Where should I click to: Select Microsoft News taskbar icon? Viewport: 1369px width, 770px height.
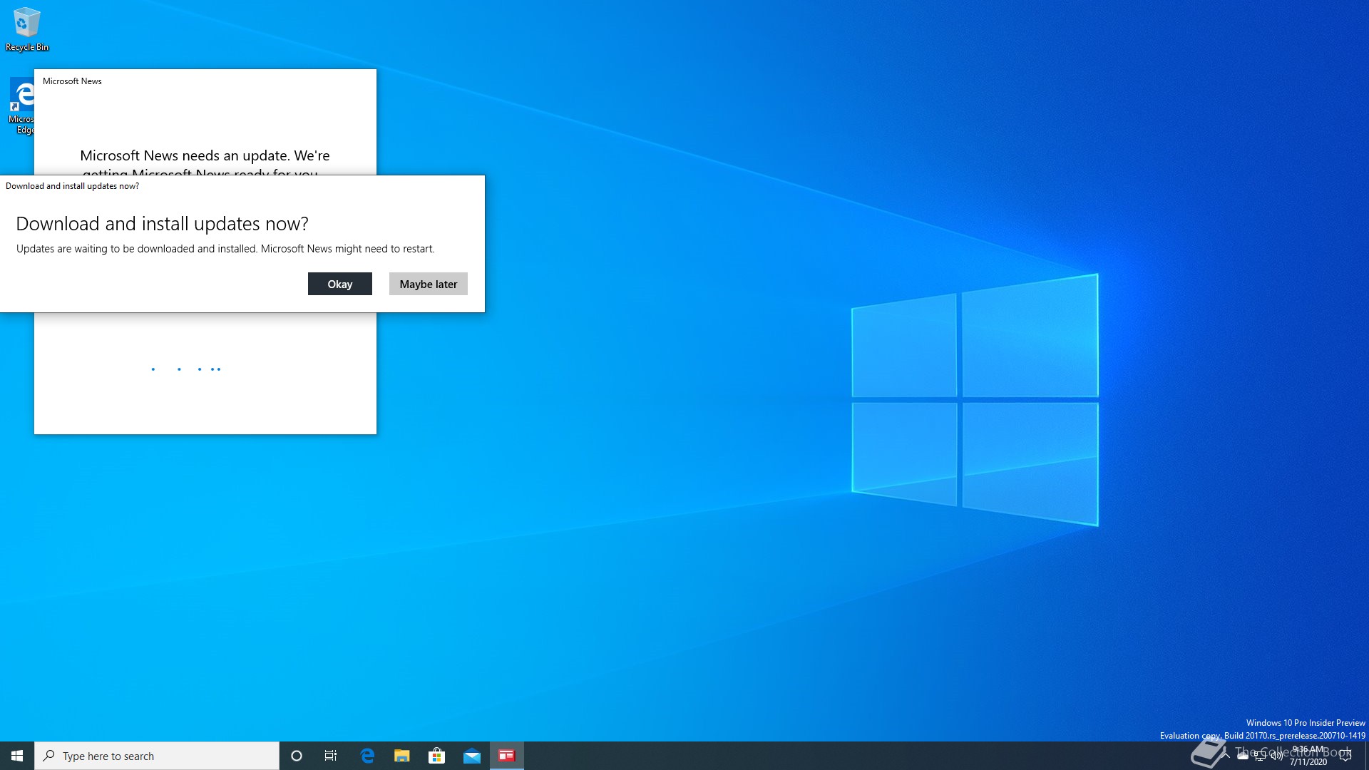[x=507, y=756]
